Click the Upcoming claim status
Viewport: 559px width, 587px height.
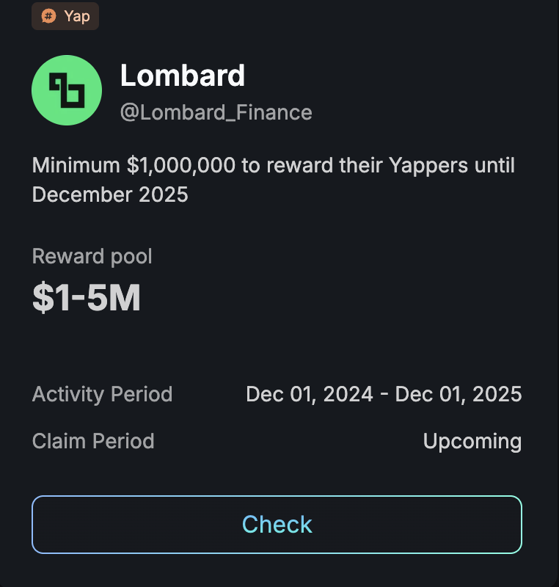pyautogui.click(x=472, y=442)
